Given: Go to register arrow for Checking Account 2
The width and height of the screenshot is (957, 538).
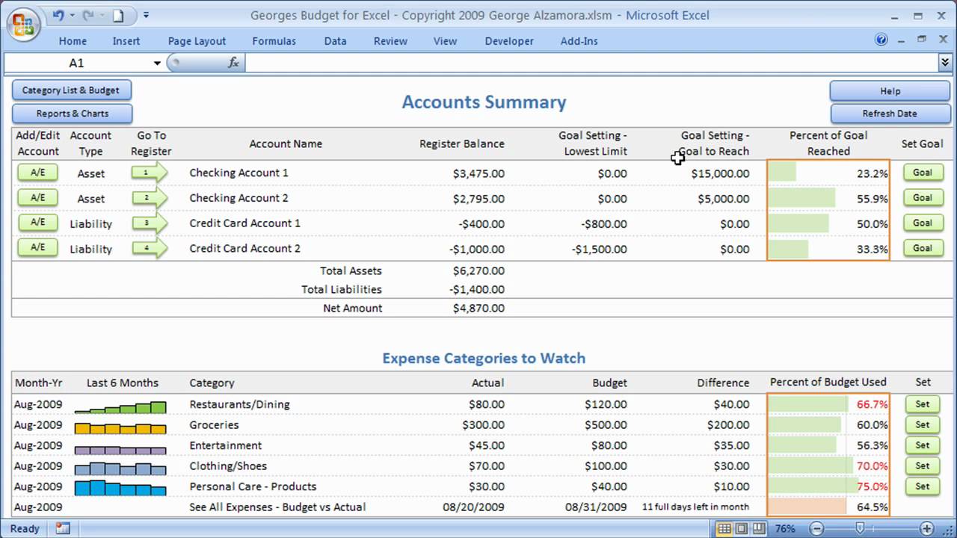Looking at the screenshot, I should (149, 198).
